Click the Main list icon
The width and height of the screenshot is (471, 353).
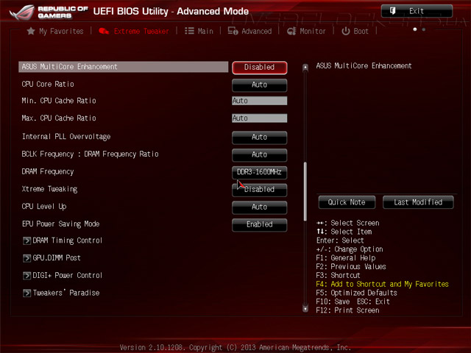coord(189,31)
